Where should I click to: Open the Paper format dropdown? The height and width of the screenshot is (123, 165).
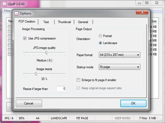click(119, 55)
